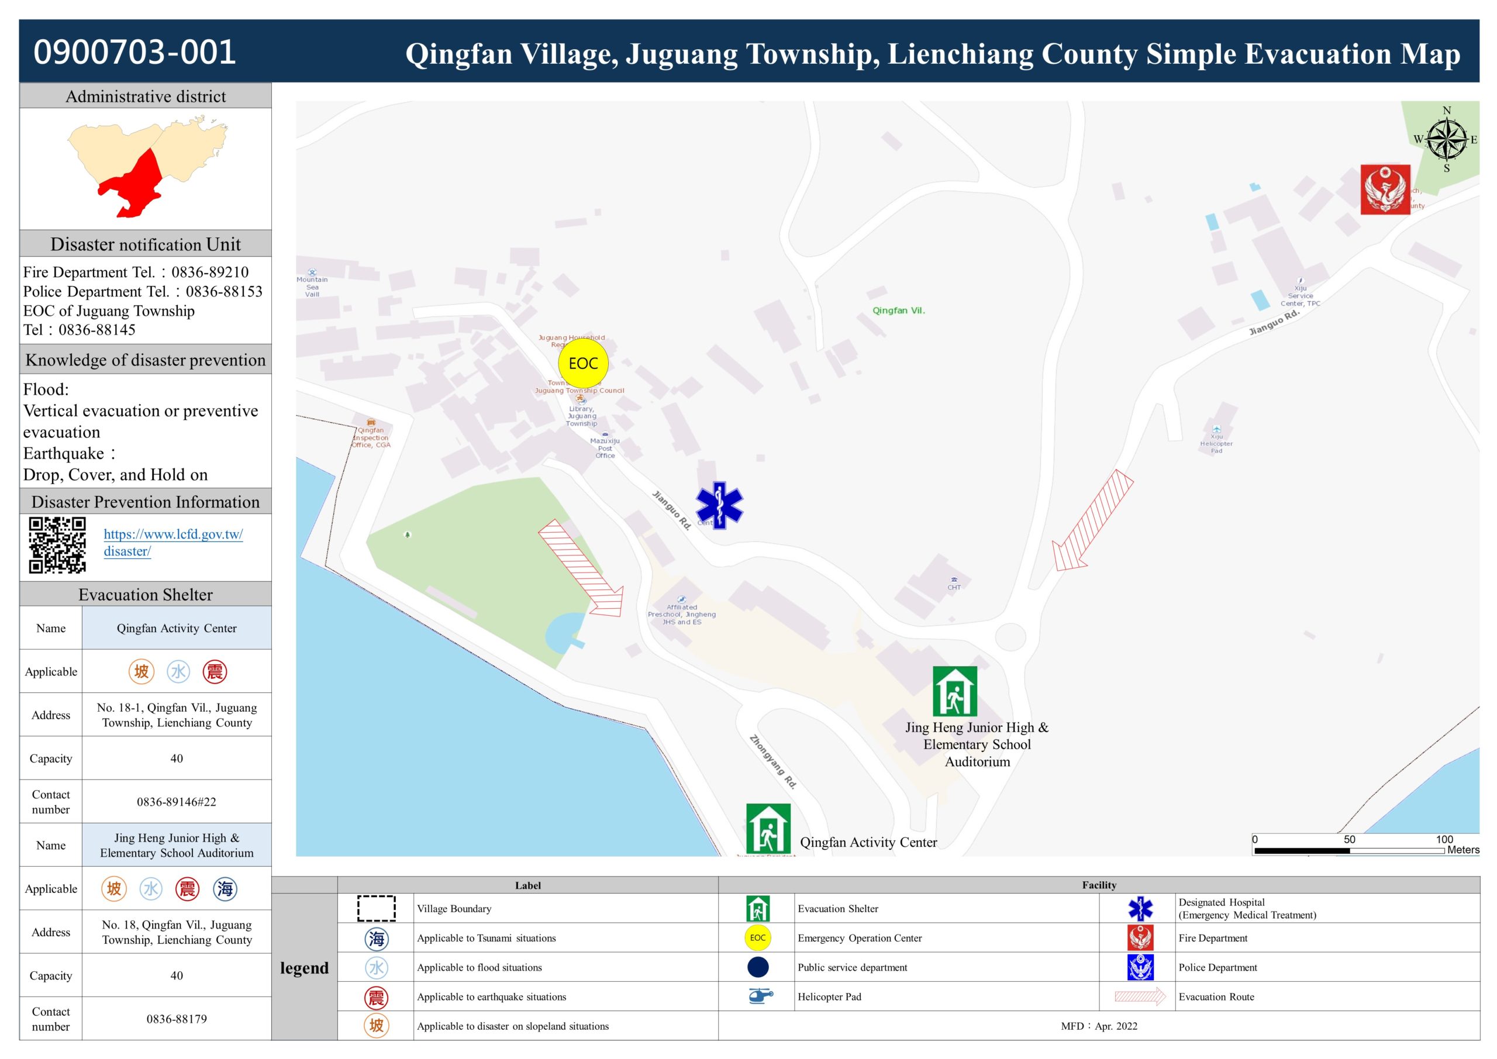Click the Evacuation Shelter section header
Viewport: 1497px width, 1059px height.
pyautogui.click(x=146, y=594)
